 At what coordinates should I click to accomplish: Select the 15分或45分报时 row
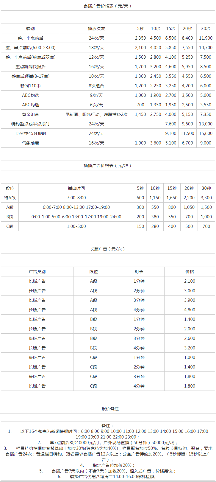108,133
